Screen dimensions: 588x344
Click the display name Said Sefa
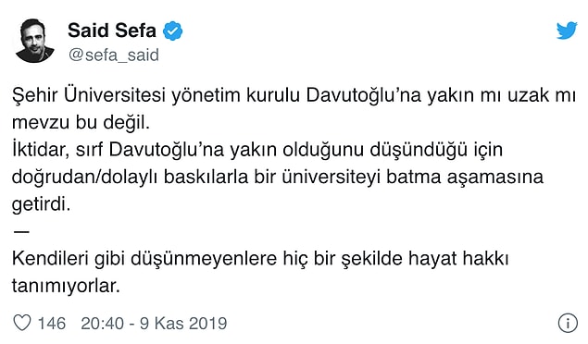[112, 31]
